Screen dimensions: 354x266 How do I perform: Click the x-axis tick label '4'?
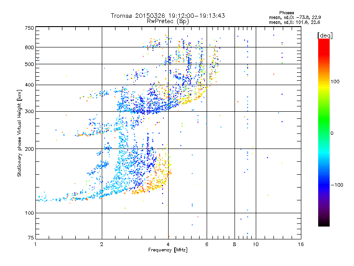pyautogui.click(x=168, y=244)
